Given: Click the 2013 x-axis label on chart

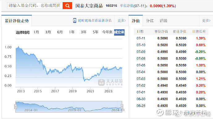Looking at the screenshot, I should coord(21,91).
